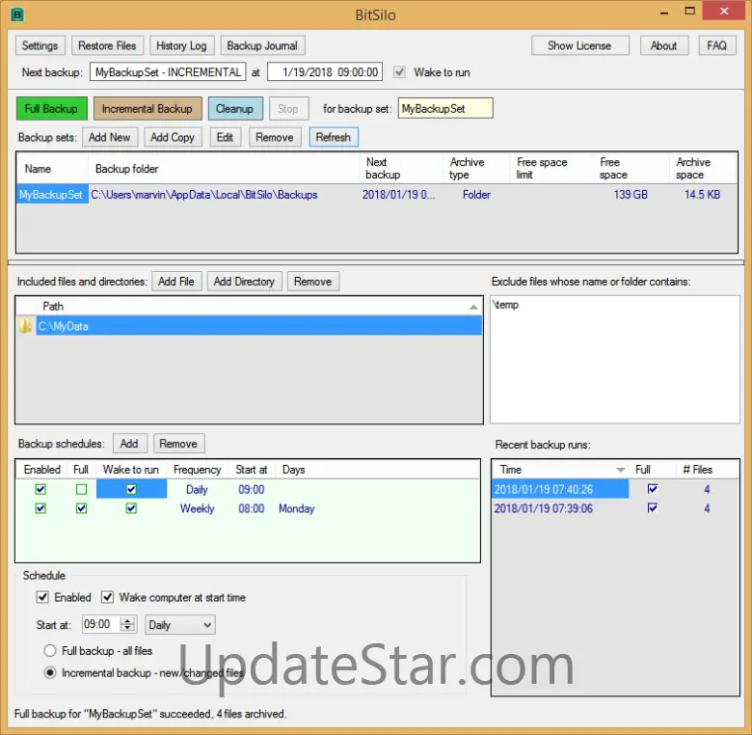Toggle Enabled checkbox in Daily schedule row
Image resolution: width=752 pixels, height=735 pixels.
40,489
